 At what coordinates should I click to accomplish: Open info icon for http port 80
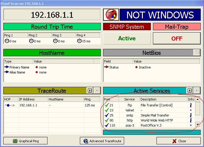[x=191, y=120]
